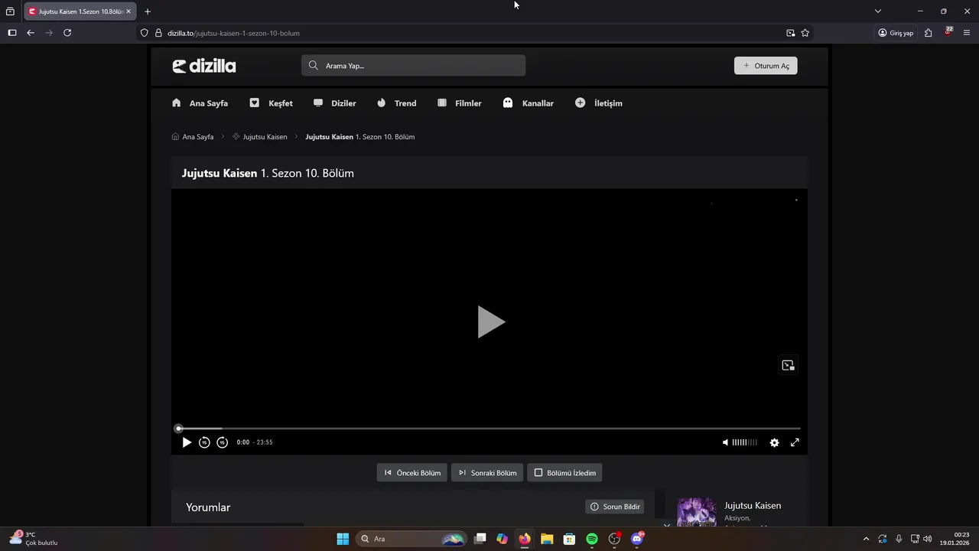The height and width of the screenshot is (551, 979).
Task: Open the tab list view icon
Action: coord(10,11)
